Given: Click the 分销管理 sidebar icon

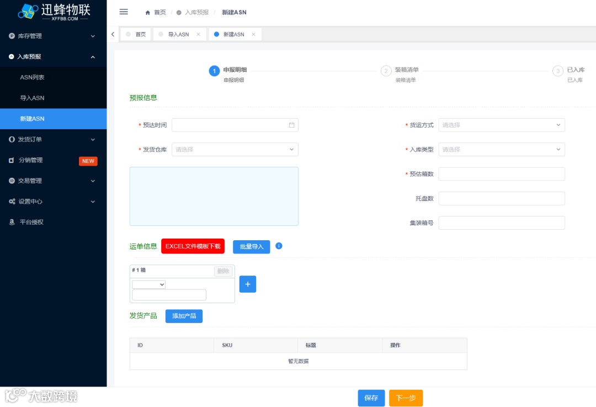Looking at the screenshot, I should pyautogui.click(x=12, y=160).
